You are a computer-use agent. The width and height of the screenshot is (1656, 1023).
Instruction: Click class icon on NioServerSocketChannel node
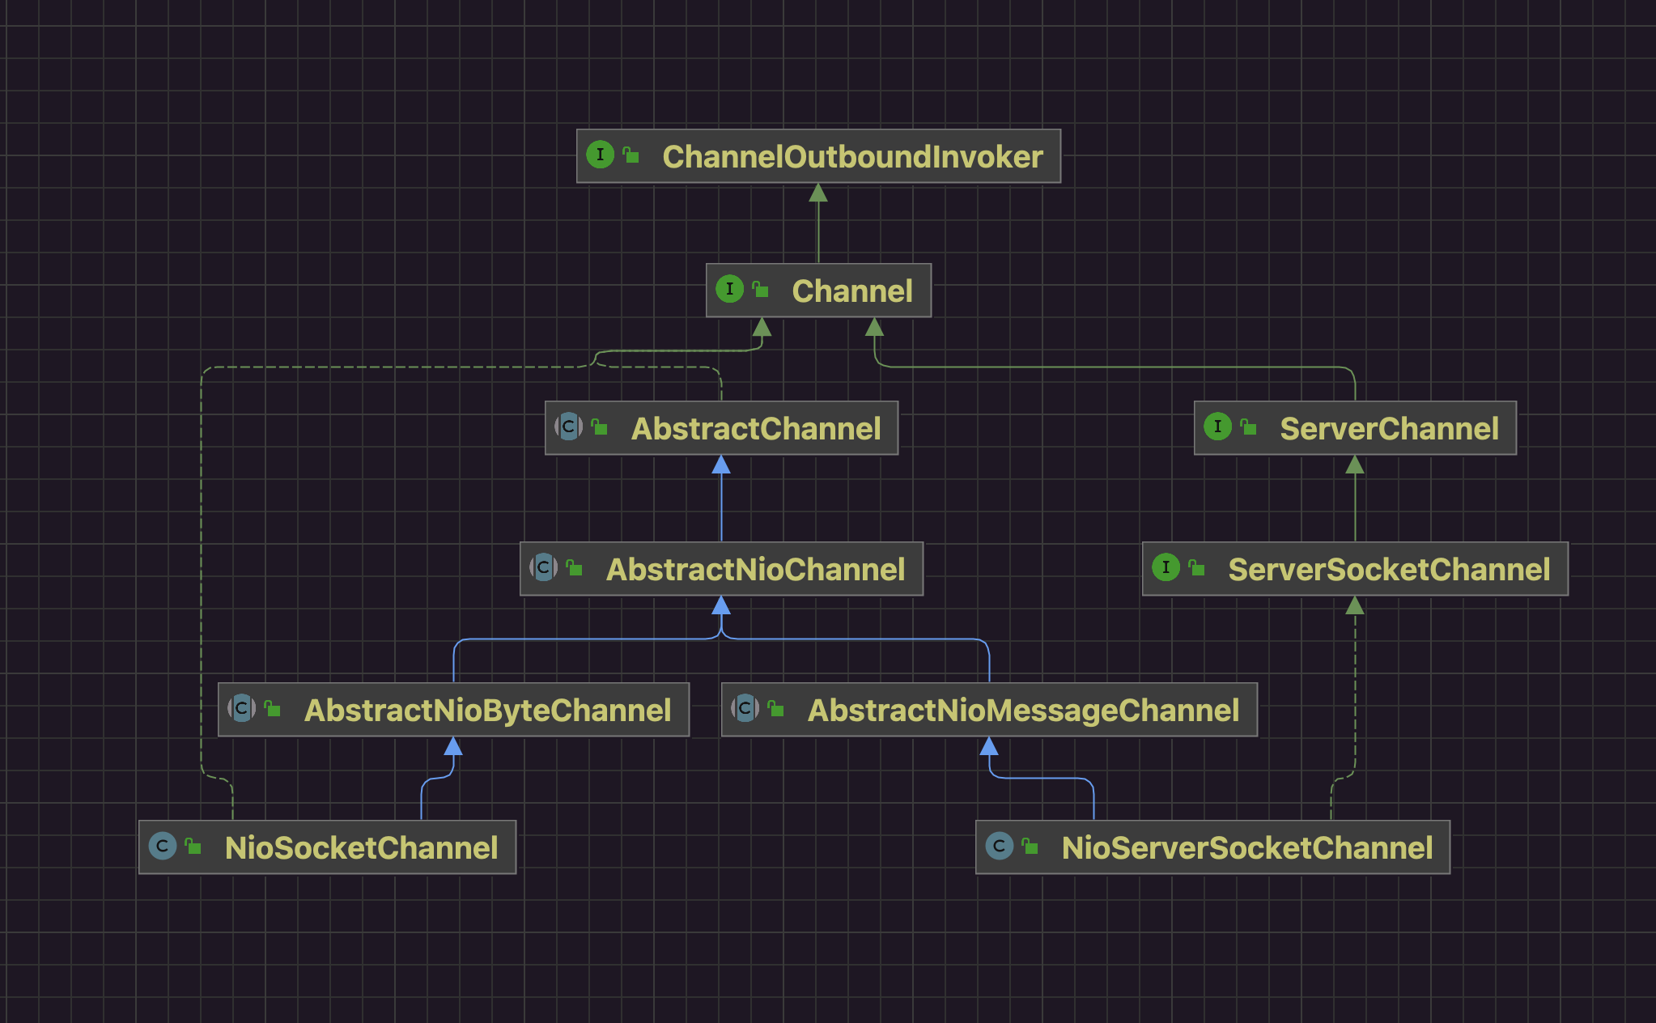(x=1000, y=847)
